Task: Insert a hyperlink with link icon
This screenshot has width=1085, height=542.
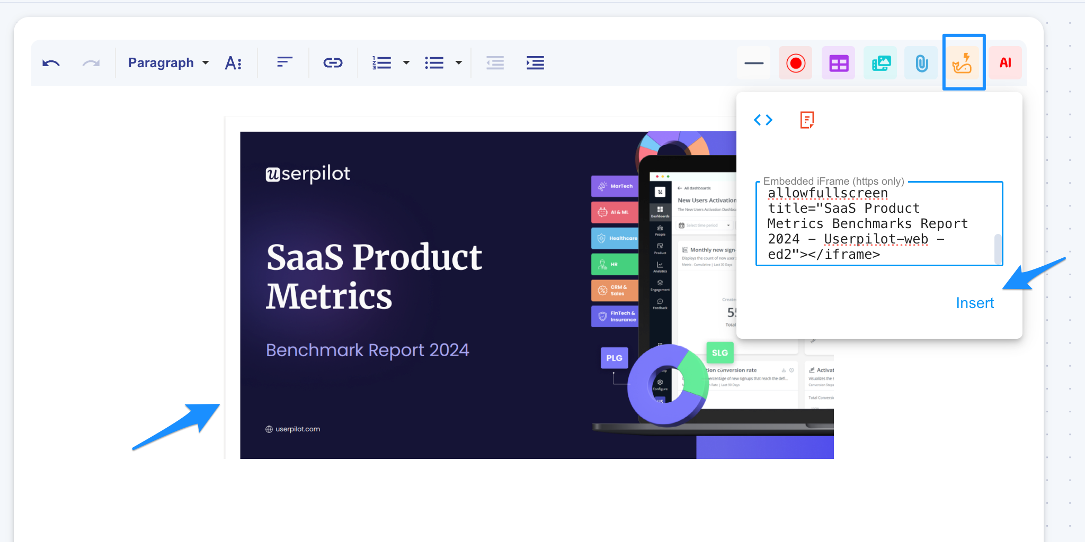Action: [x=333, y=63]
